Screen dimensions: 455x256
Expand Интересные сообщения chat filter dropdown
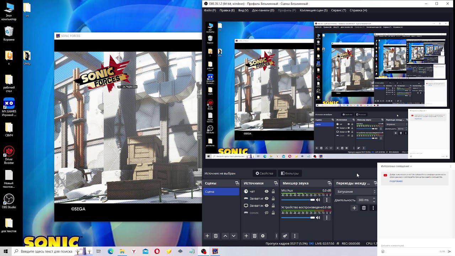coord(396,166)
